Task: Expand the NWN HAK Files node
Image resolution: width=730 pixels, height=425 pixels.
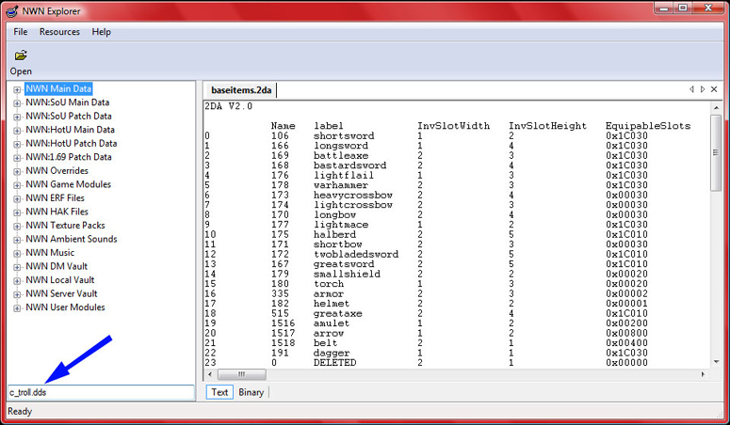Action: (x=17, y=212)
